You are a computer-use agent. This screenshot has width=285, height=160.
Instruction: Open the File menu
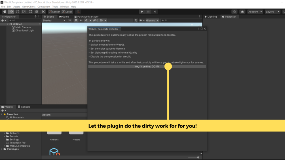point(3,7)
